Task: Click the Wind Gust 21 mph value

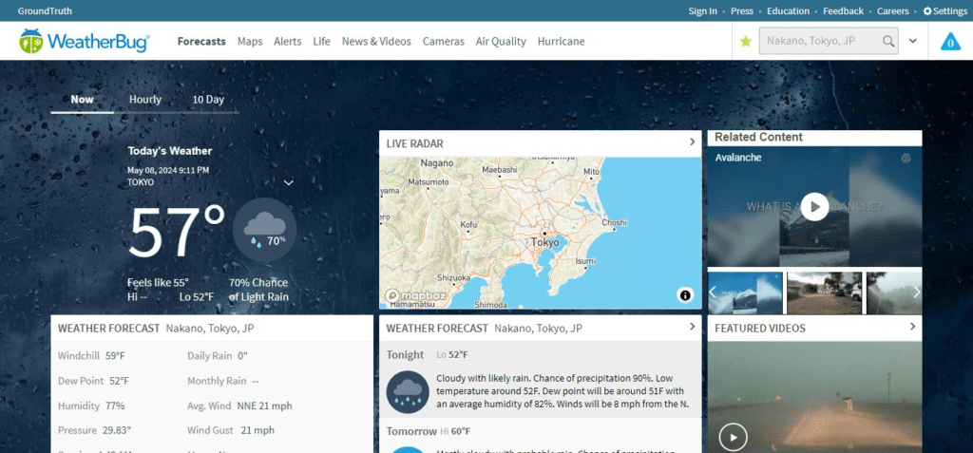Action: (x=258, y=430)
